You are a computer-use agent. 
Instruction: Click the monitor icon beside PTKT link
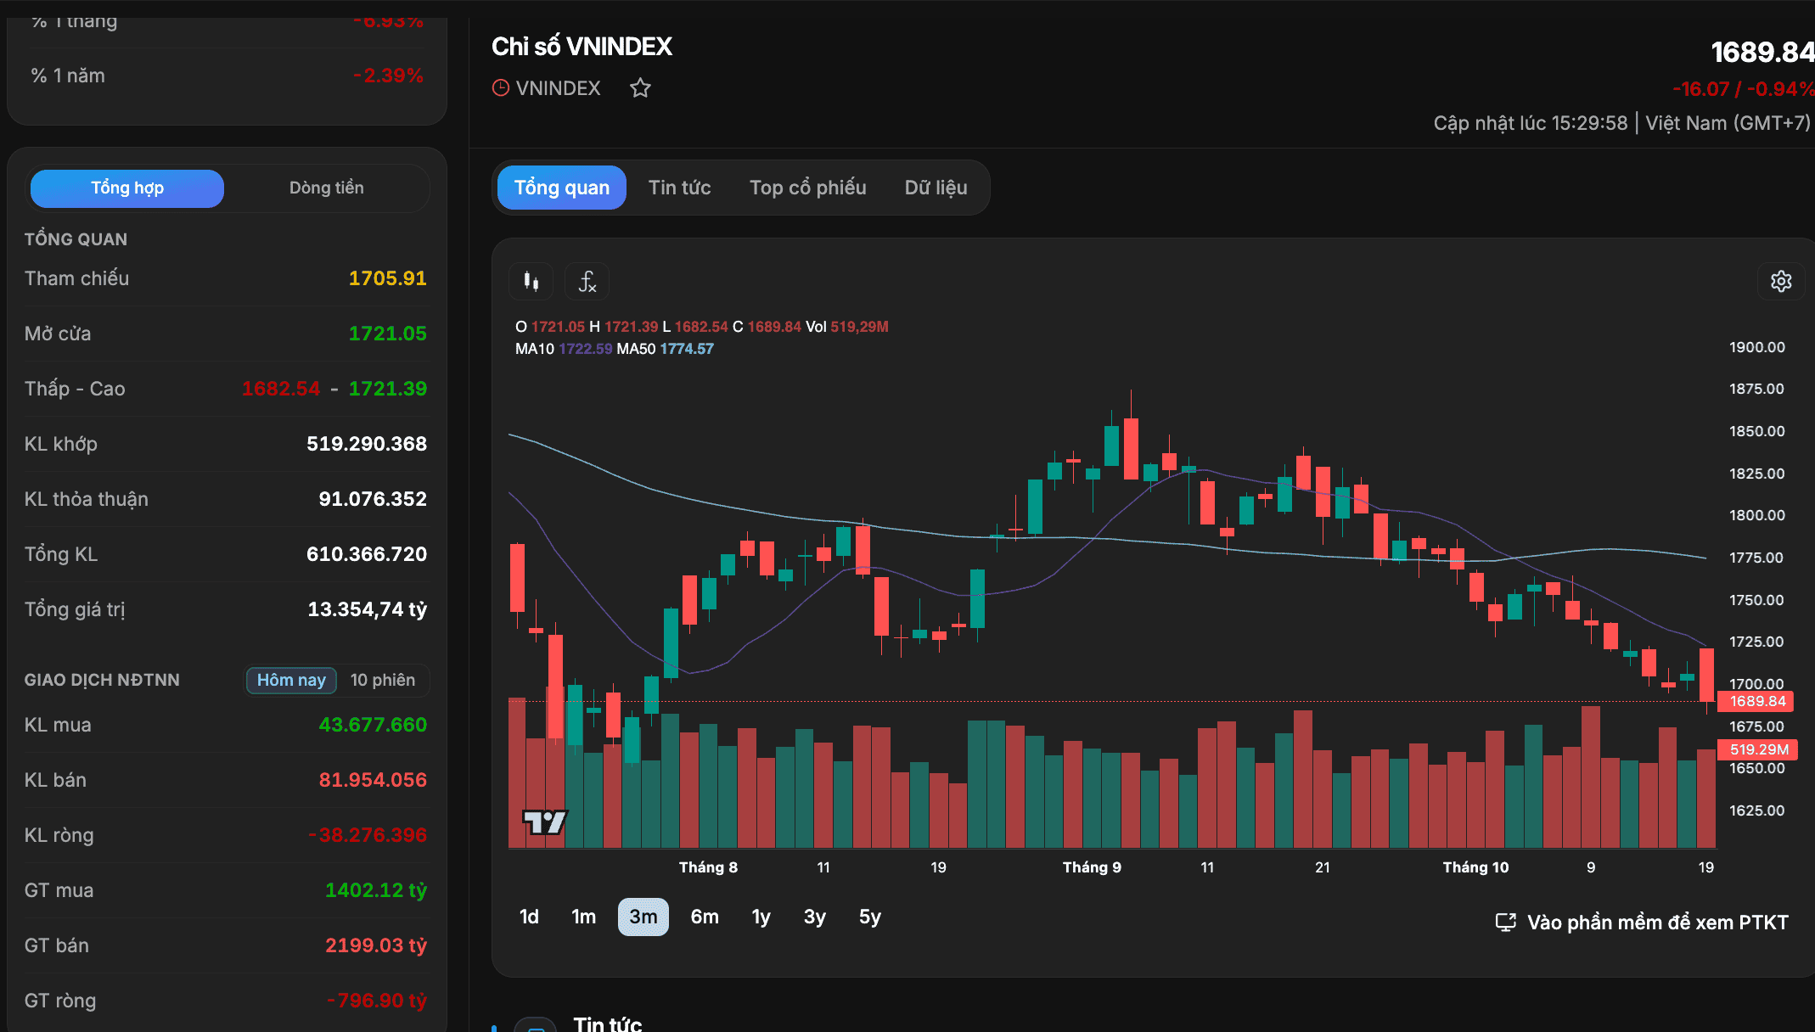coord(1505,922)
